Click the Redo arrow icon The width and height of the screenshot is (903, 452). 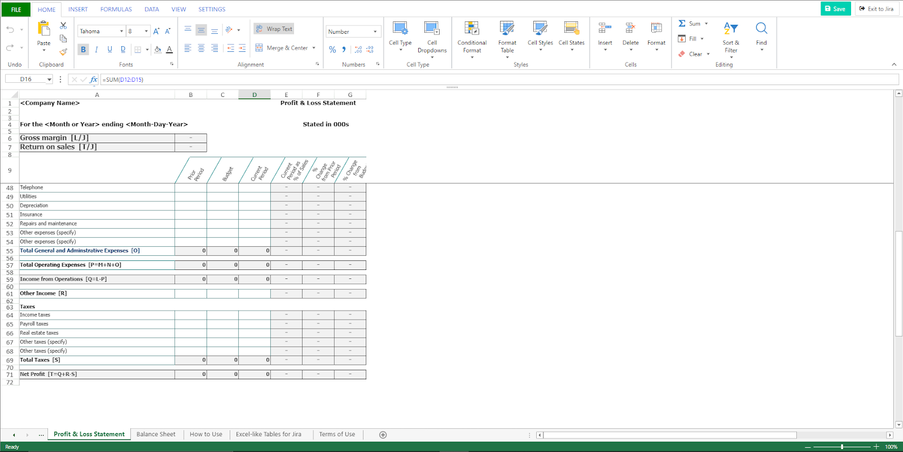click(10, 47)
